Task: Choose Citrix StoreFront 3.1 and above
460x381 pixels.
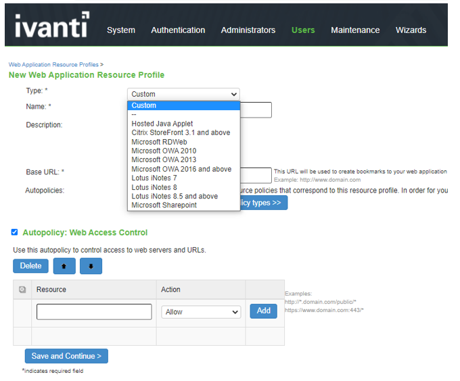Action: click(183, 132)
